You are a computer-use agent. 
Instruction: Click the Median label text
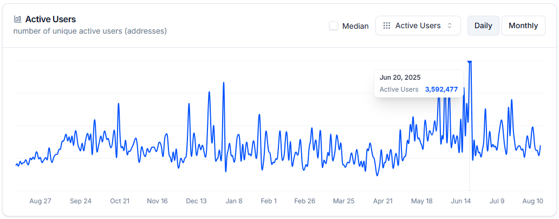[355, 26]
